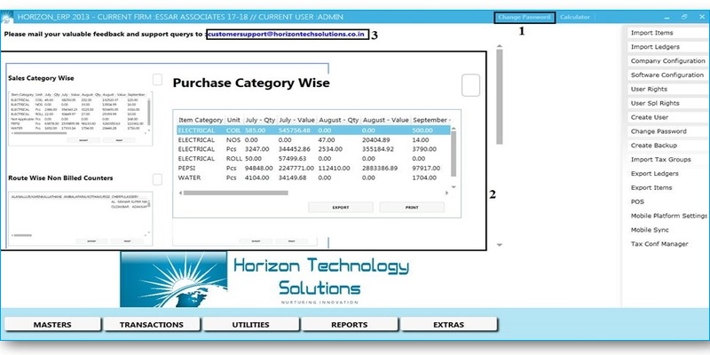Open Import Items in side panel
The width and height of the screenshot is (710, 355).
(666, 33)
